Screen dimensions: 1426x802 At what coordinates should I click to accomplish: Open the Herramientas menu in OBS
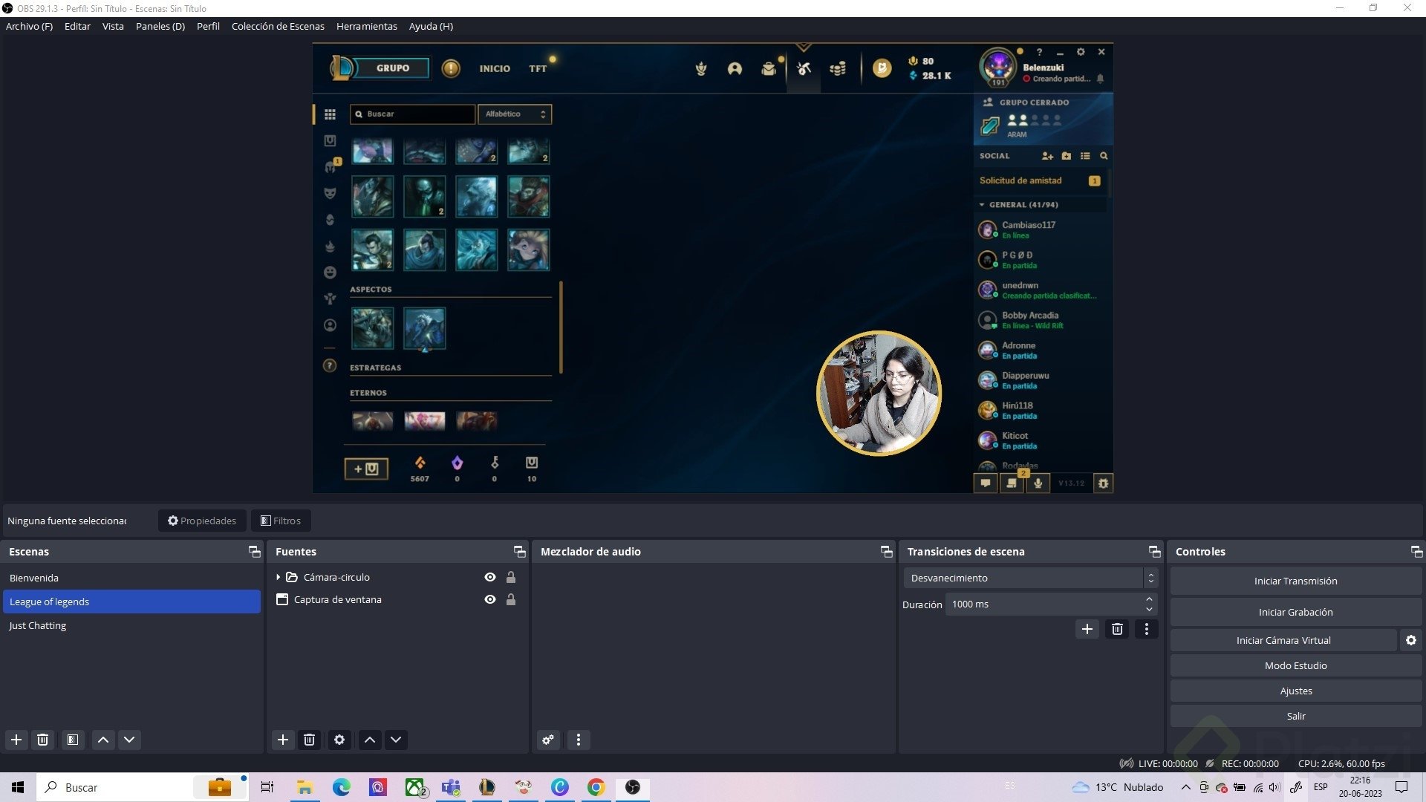366,26
